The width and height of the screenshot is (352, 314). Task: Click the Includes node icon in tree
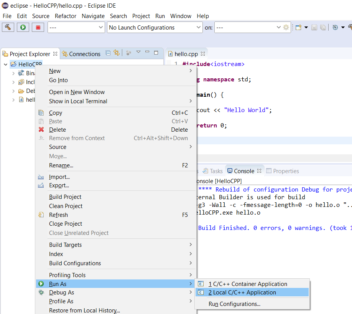coord(21,82)
